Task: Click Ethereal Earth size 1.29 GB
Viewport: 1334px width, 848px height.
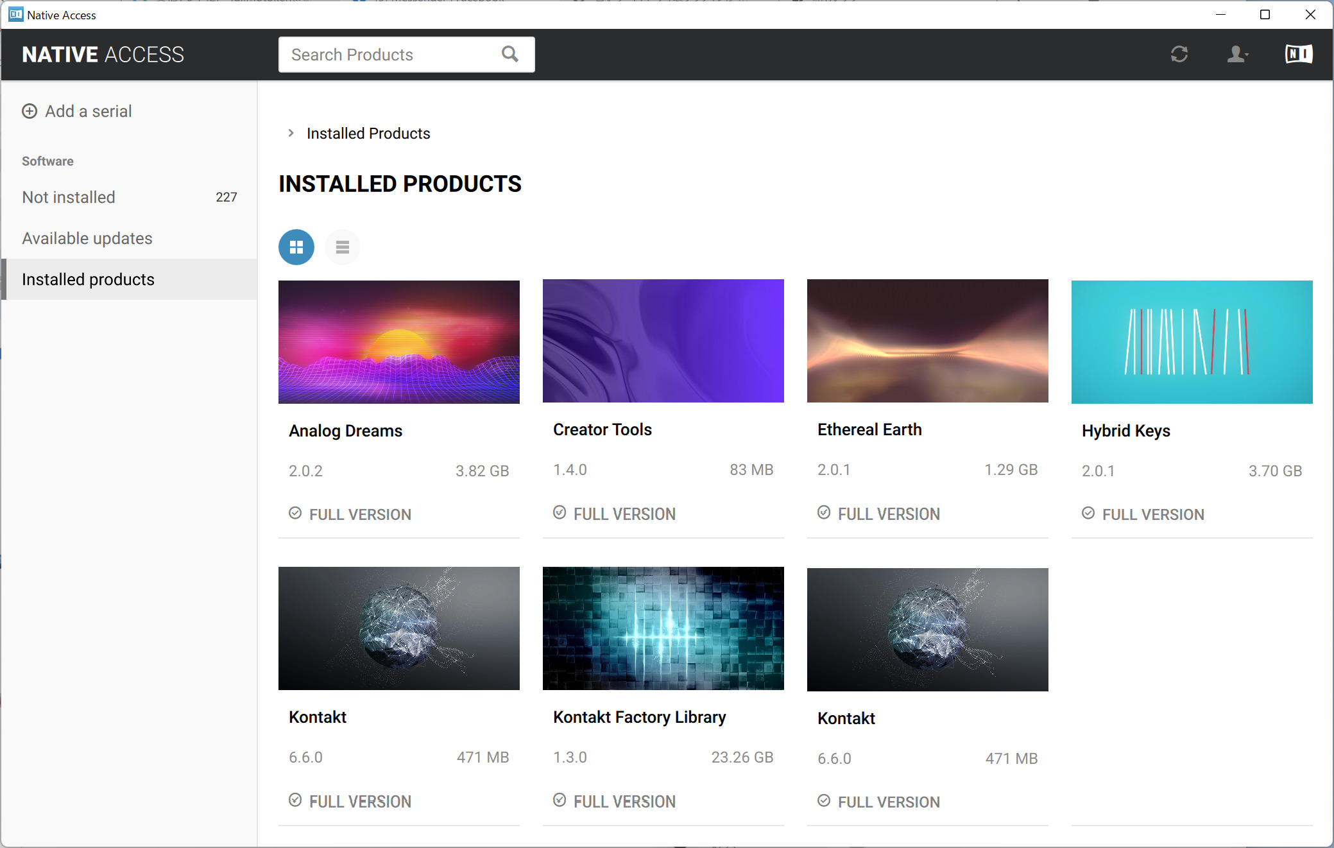Action: pyautogui.click(x=1011, y=470)
